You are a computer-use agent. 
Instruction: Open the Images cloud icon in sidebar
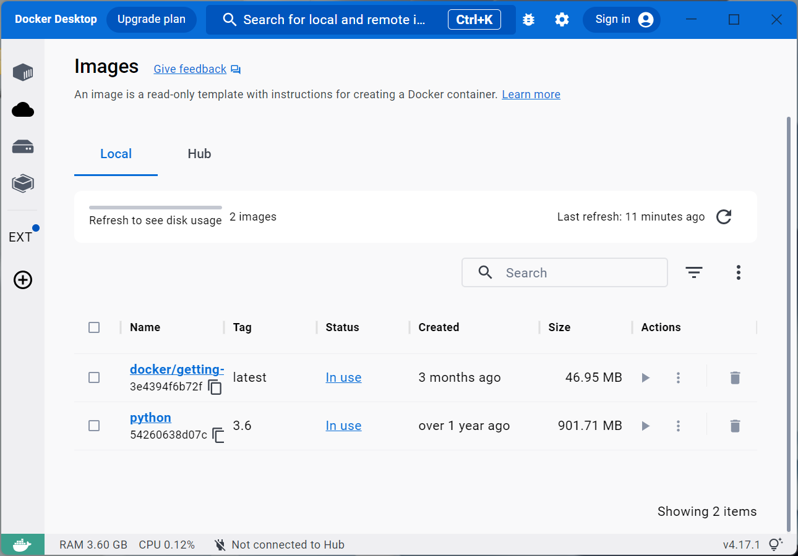point(23,110)
